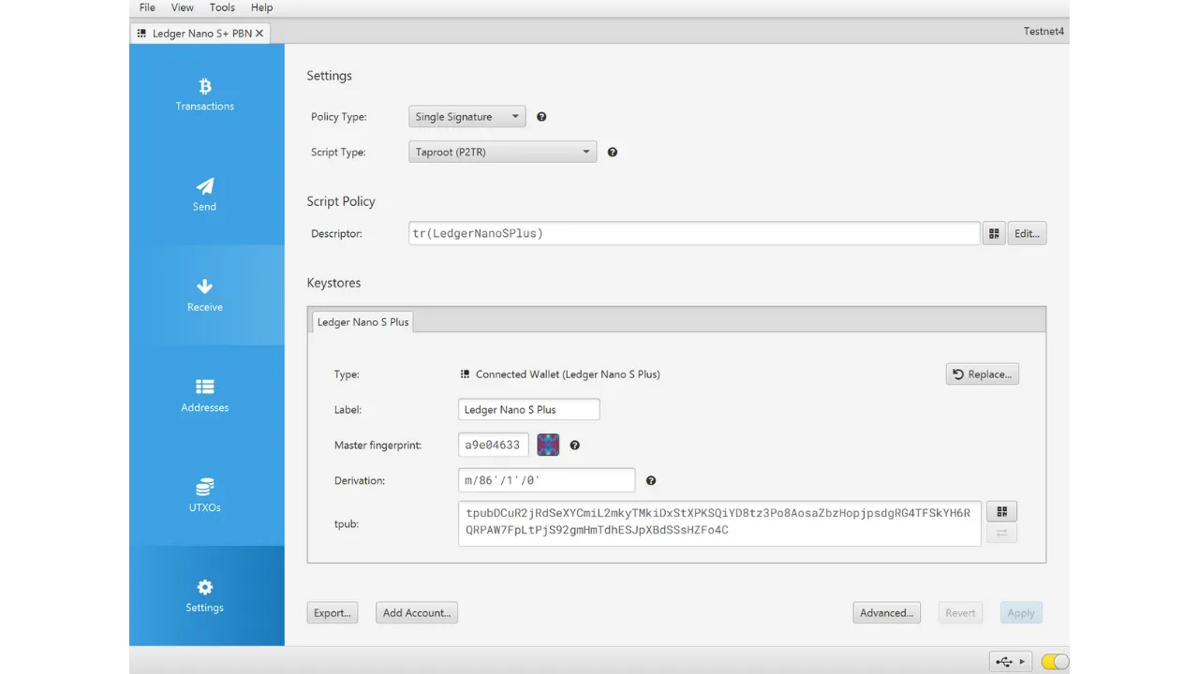
Task: Toggle the server connection switch
Action: [x=1055, y=662]
